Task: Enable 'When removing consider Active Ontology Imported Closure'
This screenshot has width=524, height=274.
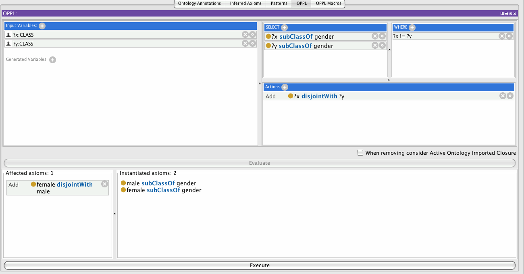Action: pos(361,153)
